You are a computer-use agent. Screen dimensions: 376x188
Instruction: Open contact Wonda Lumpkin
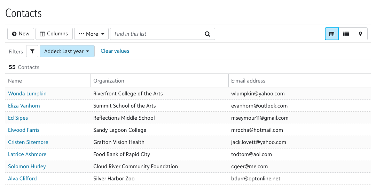[27, 94]
